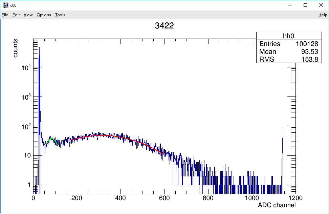Select the histogram title 3422

164,26
